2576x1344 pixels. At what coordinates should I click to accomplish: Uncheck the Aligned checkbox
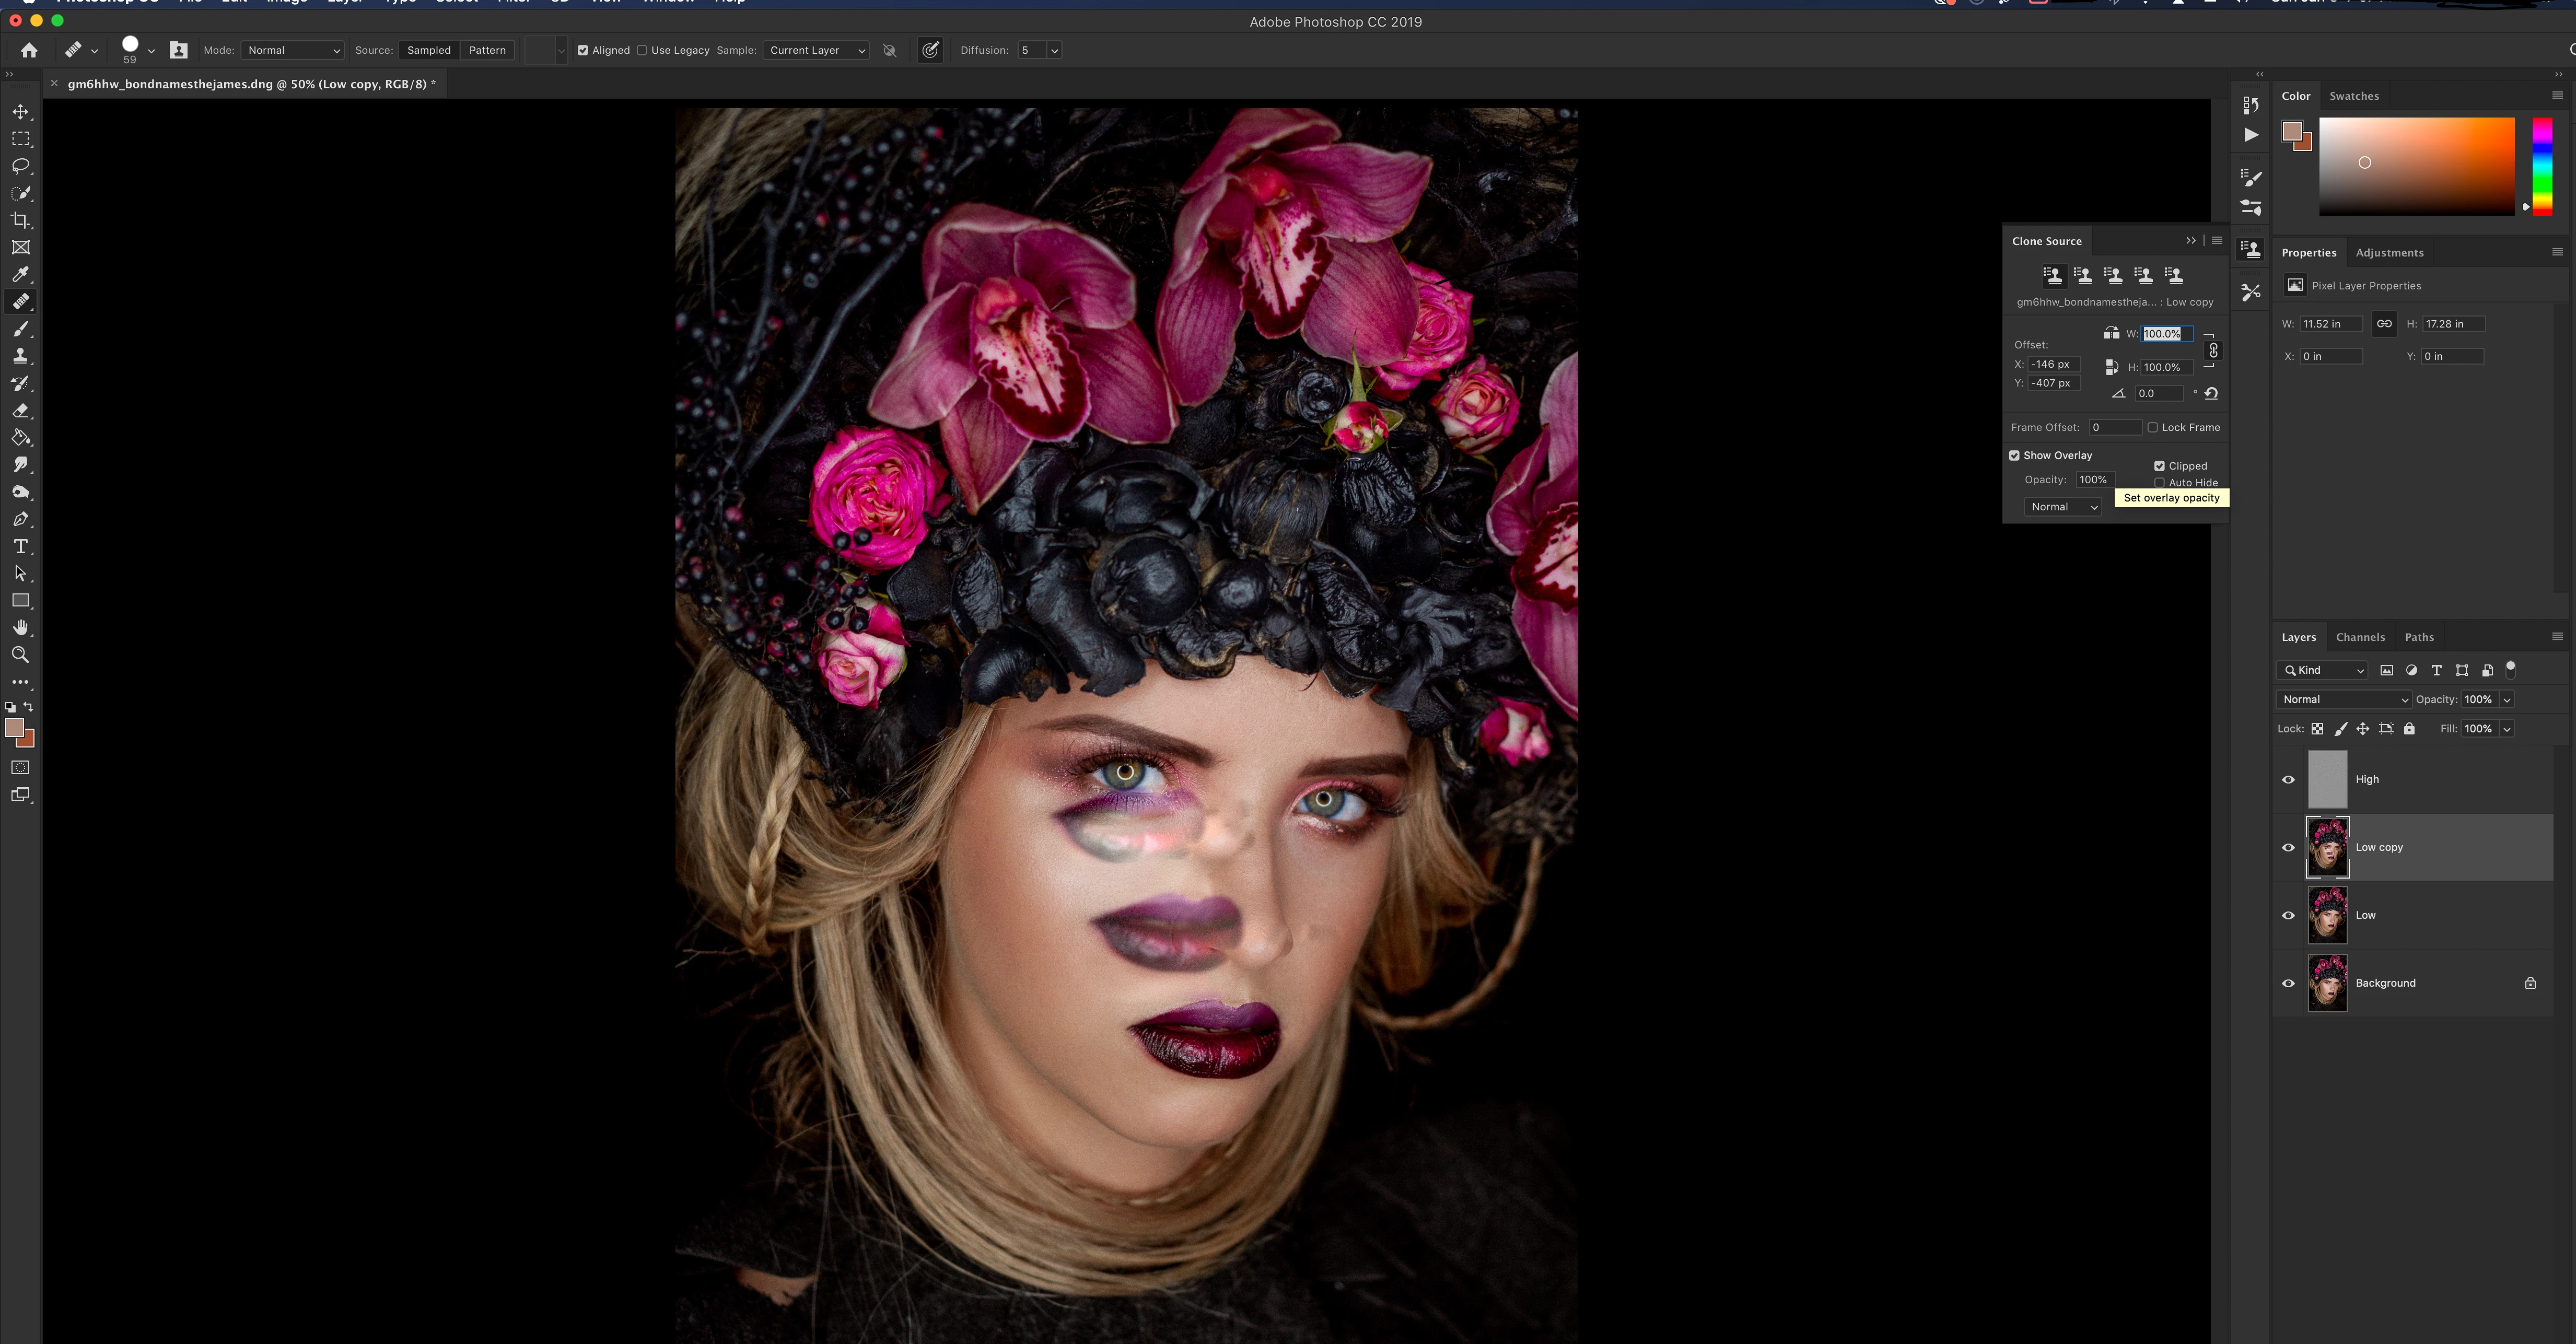point(583,50)
